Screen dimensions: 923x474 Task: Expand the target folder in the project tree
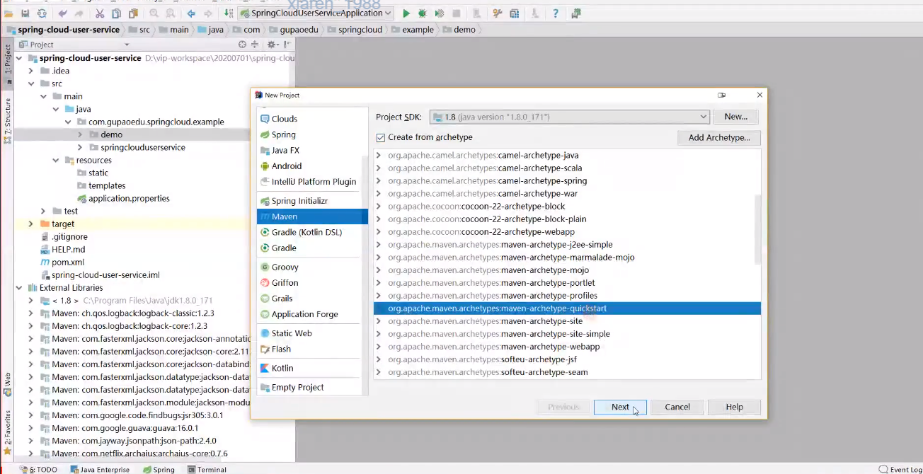pos(30,224)
